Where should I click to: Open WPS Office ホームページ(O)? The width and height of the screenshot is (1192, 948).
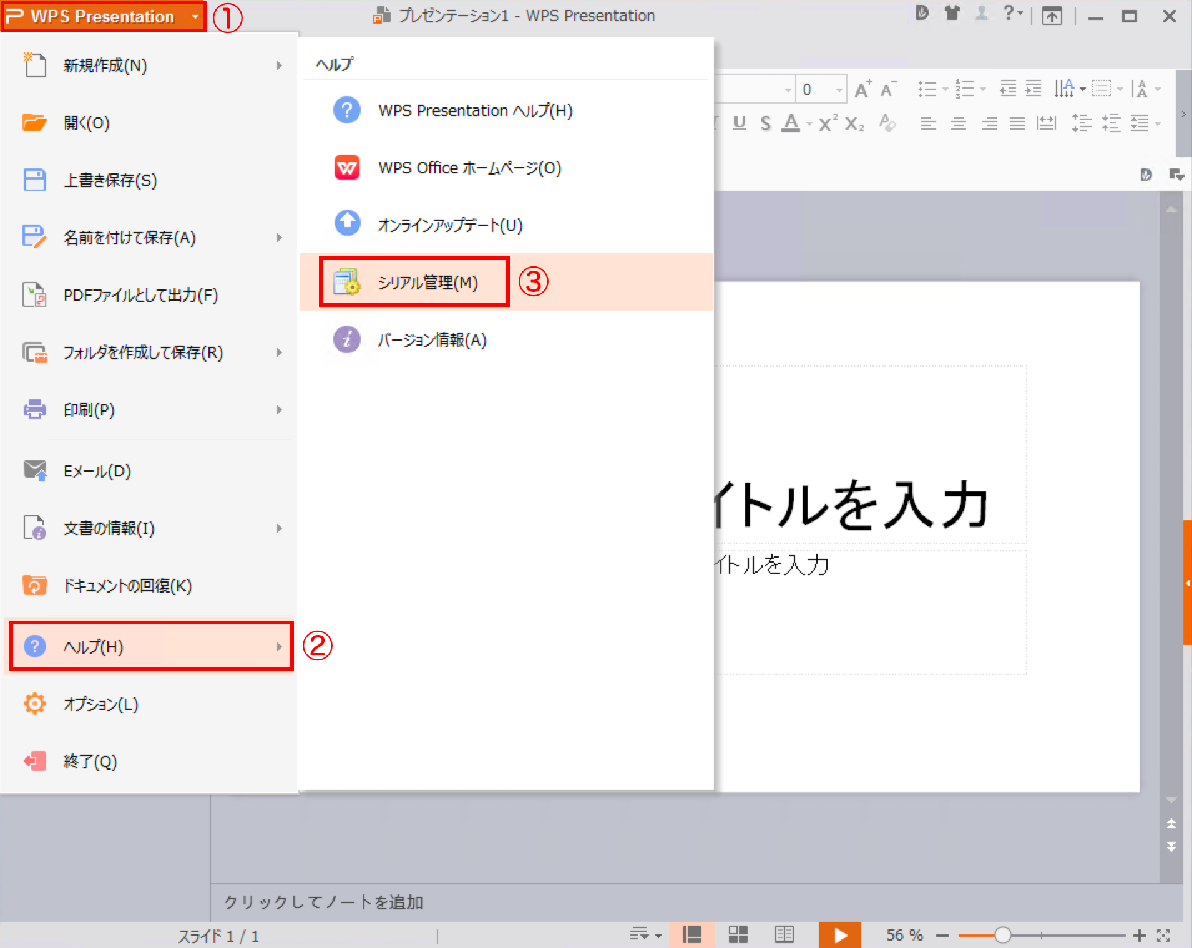click(x=506, y=168)
